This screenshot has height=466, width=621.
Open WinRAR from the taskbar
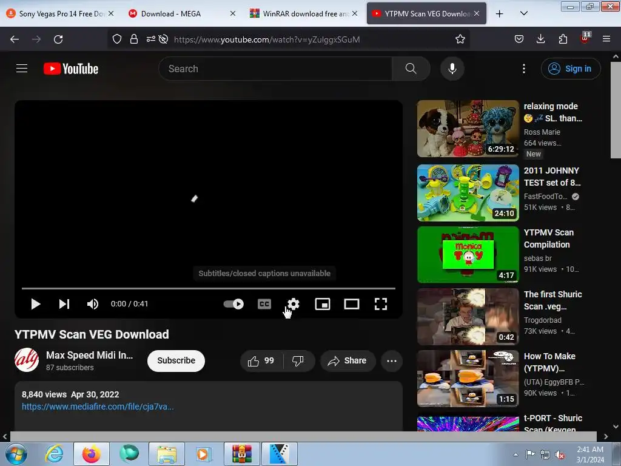[x=242, y=454]
